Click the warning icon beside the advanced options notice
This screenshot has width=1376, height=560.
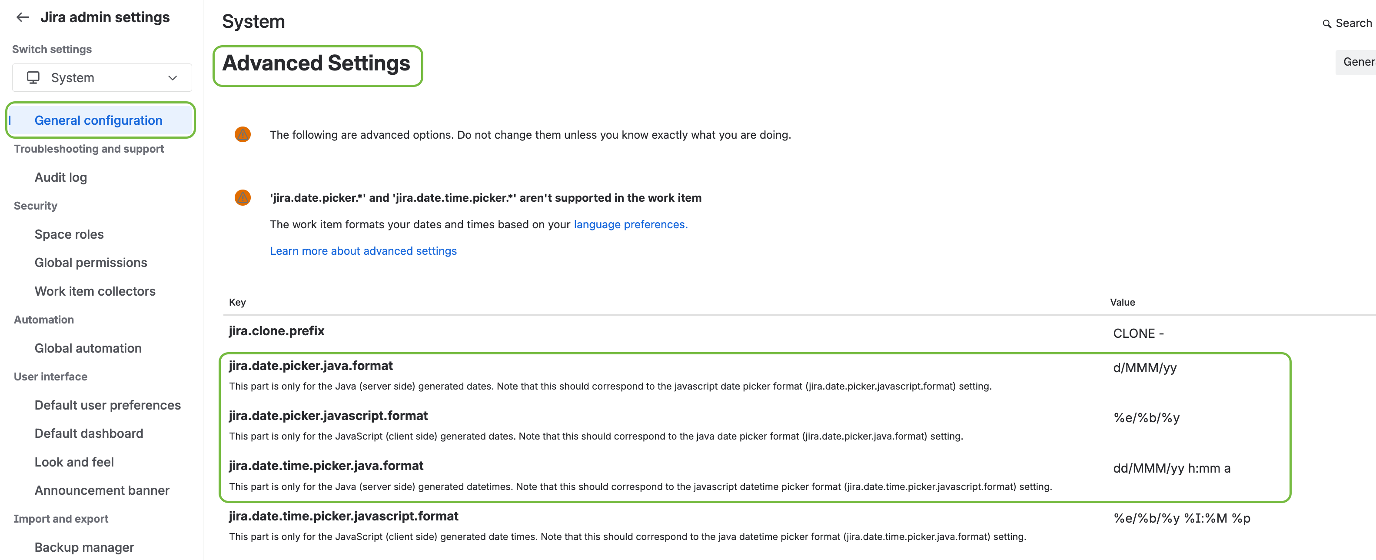(x=243, y=134)
